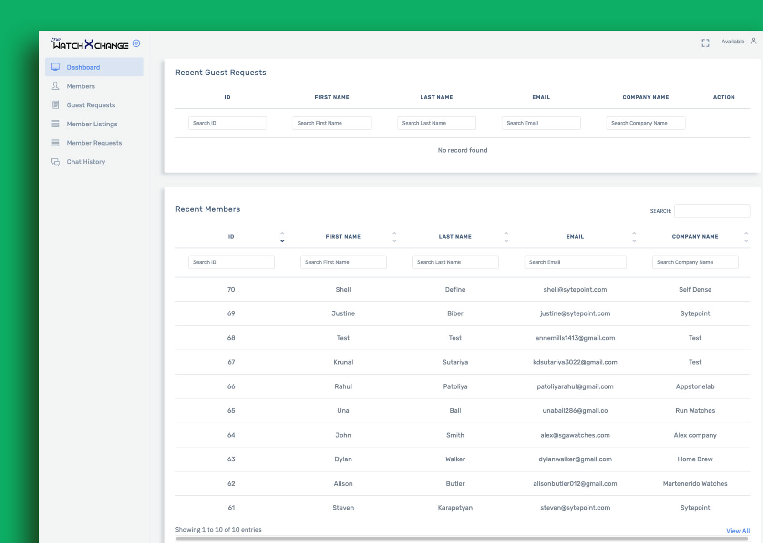Toggle sidebar with the circle icon by logo
Image resolution: width=763 pixels, height=543 pixels.
point(136,43)
